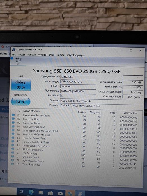Click the status icon for Power-on Hours
Screen dimensions: 147x196
13,119
